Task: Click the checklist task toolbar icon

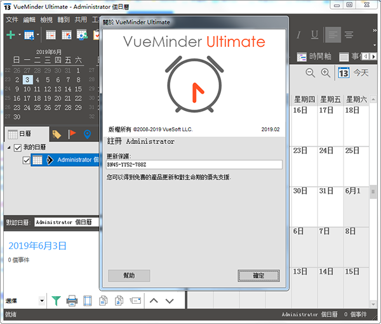Action: coord(97,36)
